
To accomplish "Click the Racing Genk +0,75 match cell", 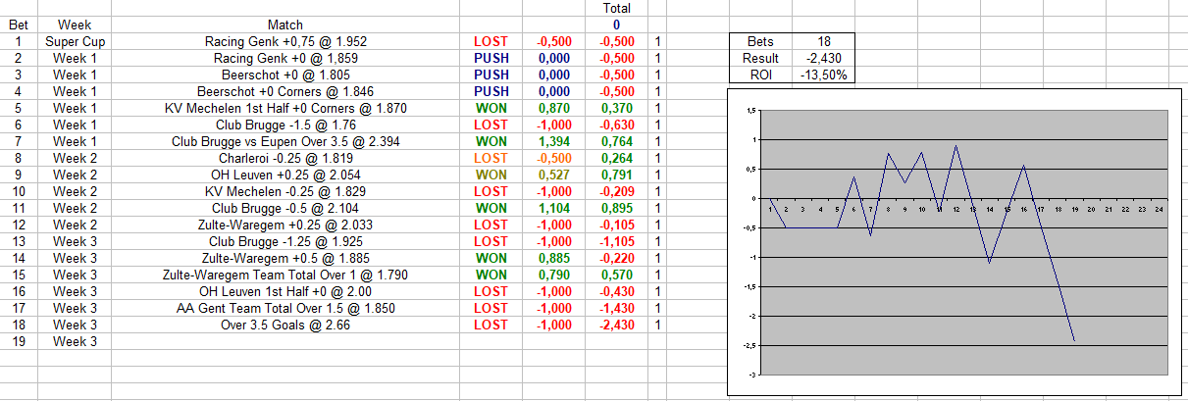I will tap(285, 41).
